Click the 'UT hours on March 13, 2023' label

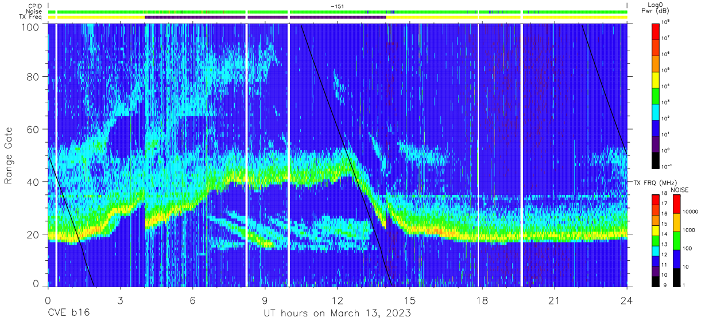[x=337, y=314]
